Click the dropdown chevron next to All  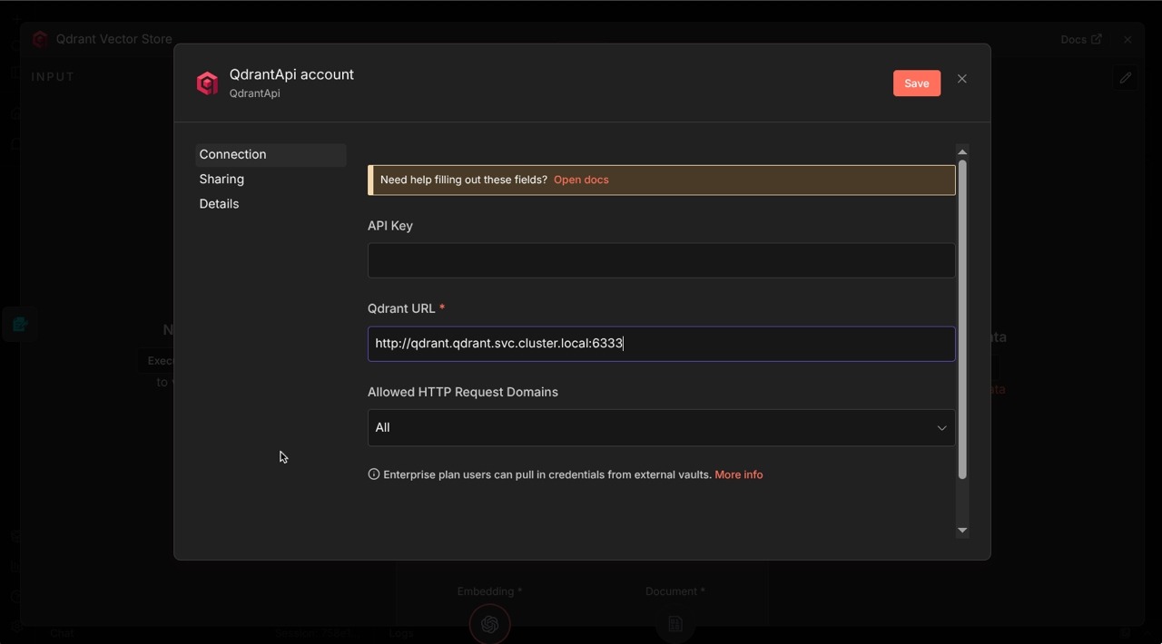click(x=941, y=428)
